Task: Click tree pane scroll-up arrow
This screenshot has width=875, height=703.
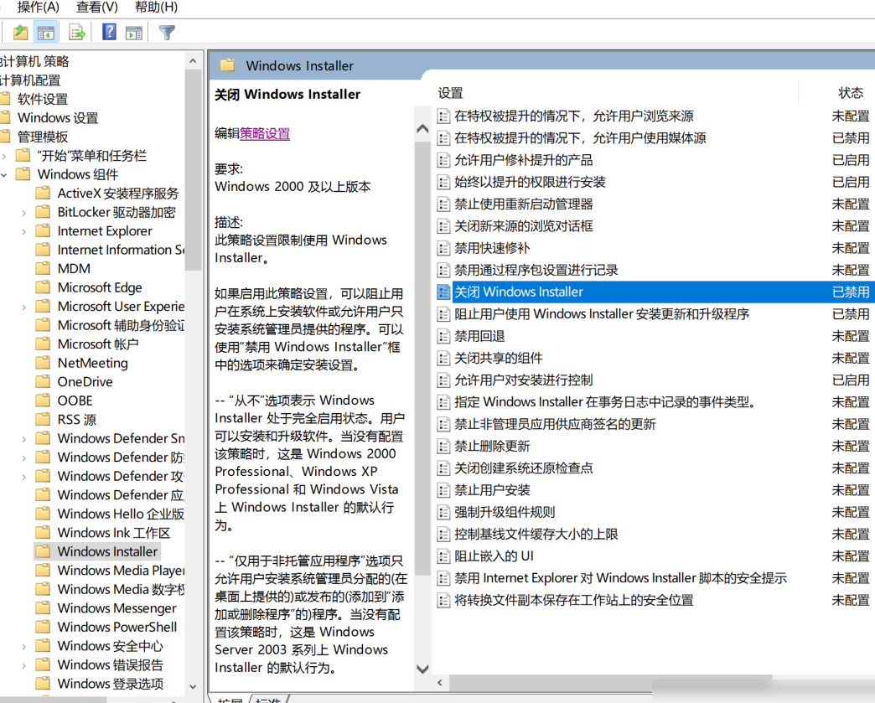Action: click(193, 61)
